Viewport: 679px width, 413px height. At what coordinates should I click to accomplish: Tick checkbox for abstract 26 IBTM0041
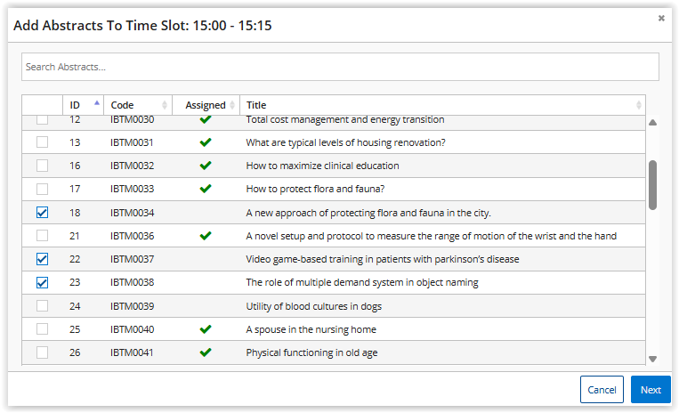tap(42, 352)
